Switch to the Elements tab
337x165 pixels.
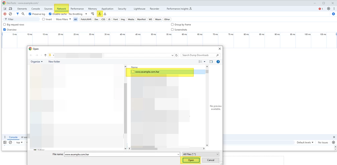tap(22, 9)
